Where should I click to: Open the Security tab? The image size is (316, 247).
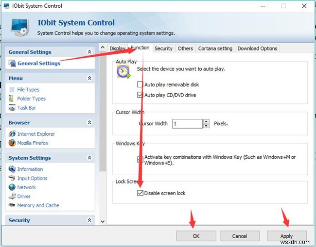tap(163, 49)
